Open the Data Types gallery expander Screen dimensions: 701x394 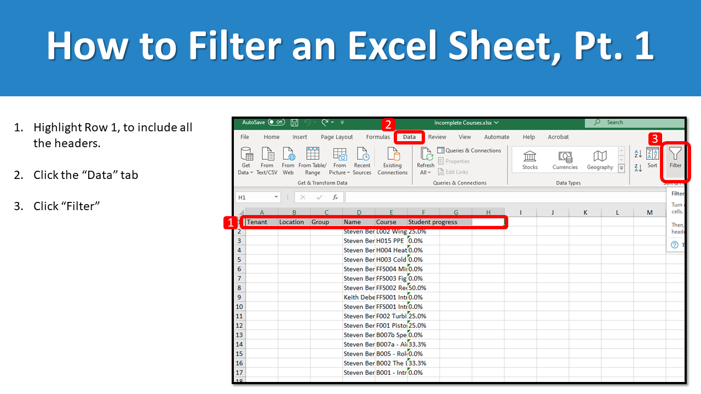(622, 168)
